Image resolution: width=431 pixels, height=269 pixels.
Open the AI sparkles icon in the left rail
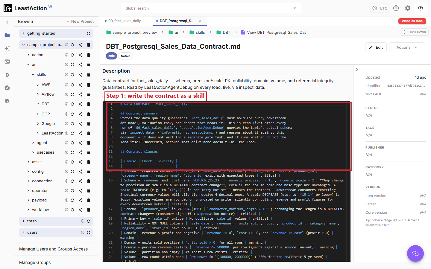pyautogui.click(x=7, y=48)
